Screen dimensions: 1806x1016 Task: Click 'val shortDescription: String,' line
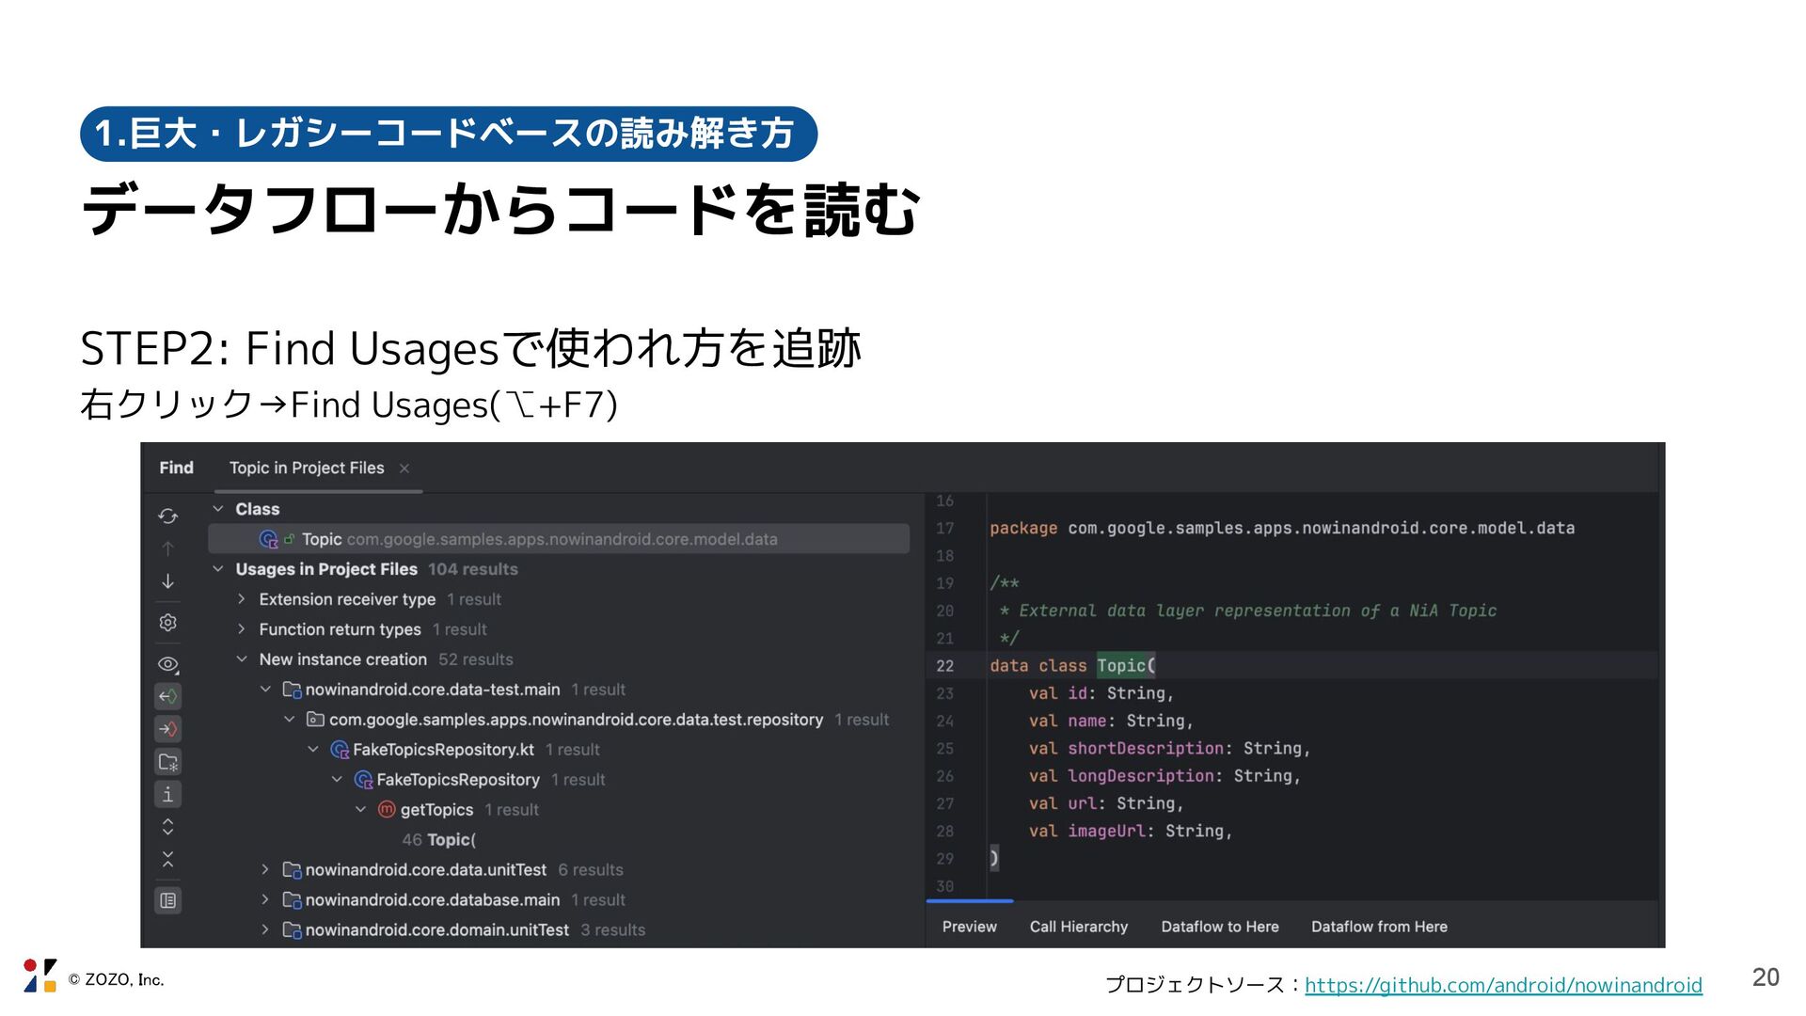(x=1169, y=748)
